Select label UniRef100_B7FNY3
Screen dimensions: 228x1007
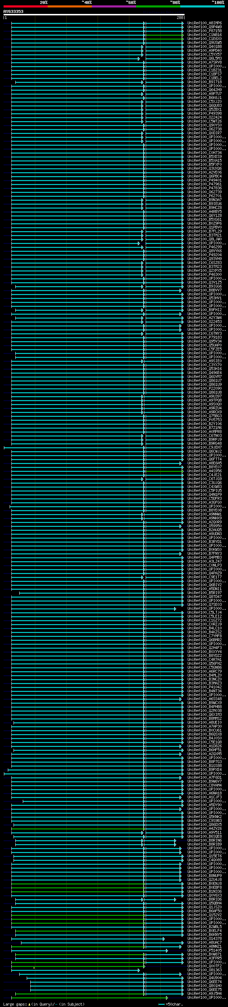point(204,554)
